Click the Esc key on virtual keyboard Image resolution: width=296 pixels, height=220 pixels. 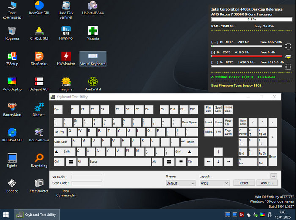click(x=58, y=109)
